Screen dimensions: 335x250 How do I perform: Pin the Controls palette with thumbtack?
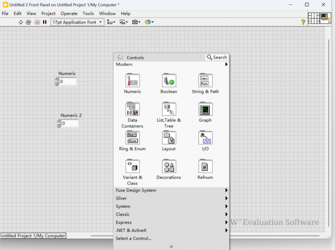point(120,57)
